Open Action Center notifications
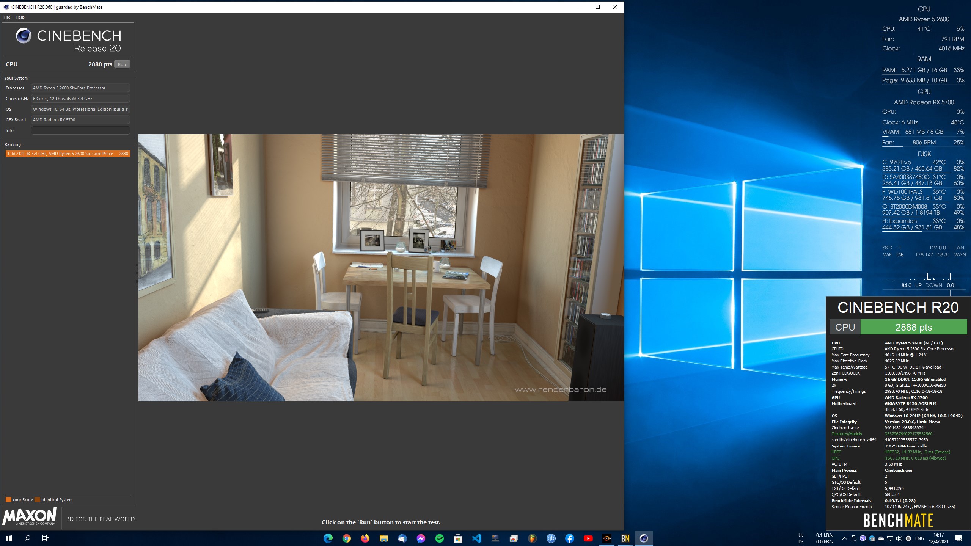The image size is (971, 546). click(958, 538)
